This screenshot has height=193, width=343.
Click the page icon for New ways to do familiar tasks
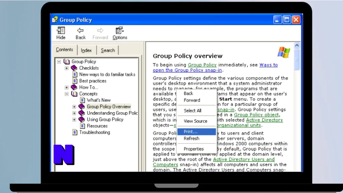click(75, 74)
